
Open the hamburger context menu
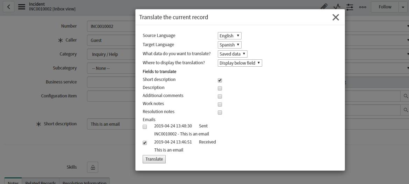(22, 7)
